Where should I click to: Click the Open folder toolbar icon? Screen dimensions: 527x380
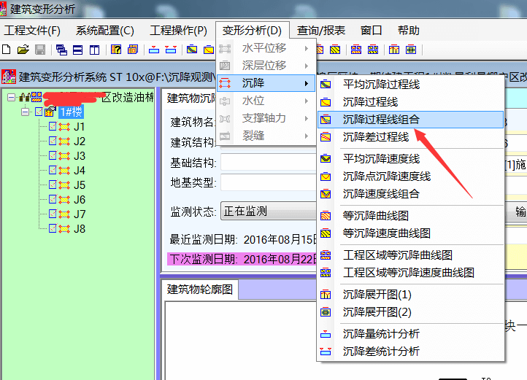tap(23, 50)
